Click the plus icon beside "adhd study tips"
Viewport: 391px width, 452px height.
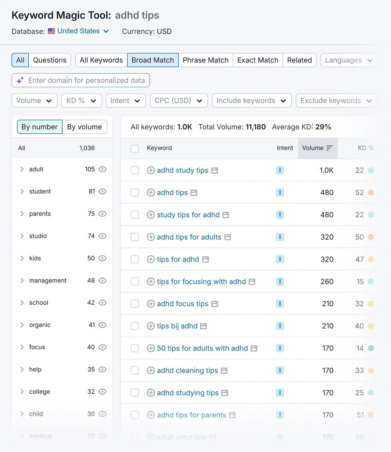pos(151,170)
